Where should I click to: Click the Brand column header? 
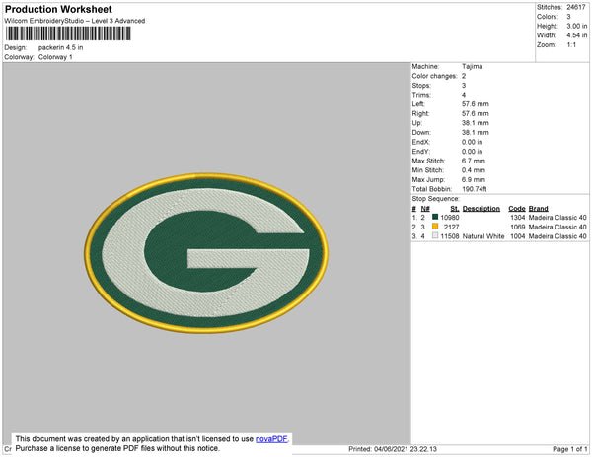[x=538, y=209]
